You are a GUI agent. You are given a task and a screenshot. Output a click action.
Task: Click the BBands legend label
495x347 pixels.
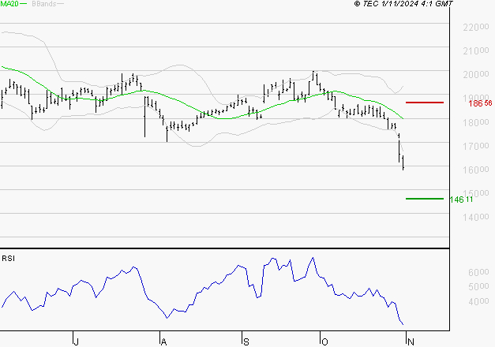[x=43, y=4]
